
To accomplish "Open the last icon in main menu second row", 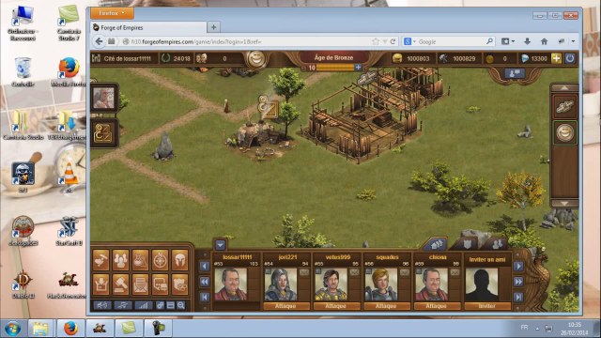I will [179, 284].
